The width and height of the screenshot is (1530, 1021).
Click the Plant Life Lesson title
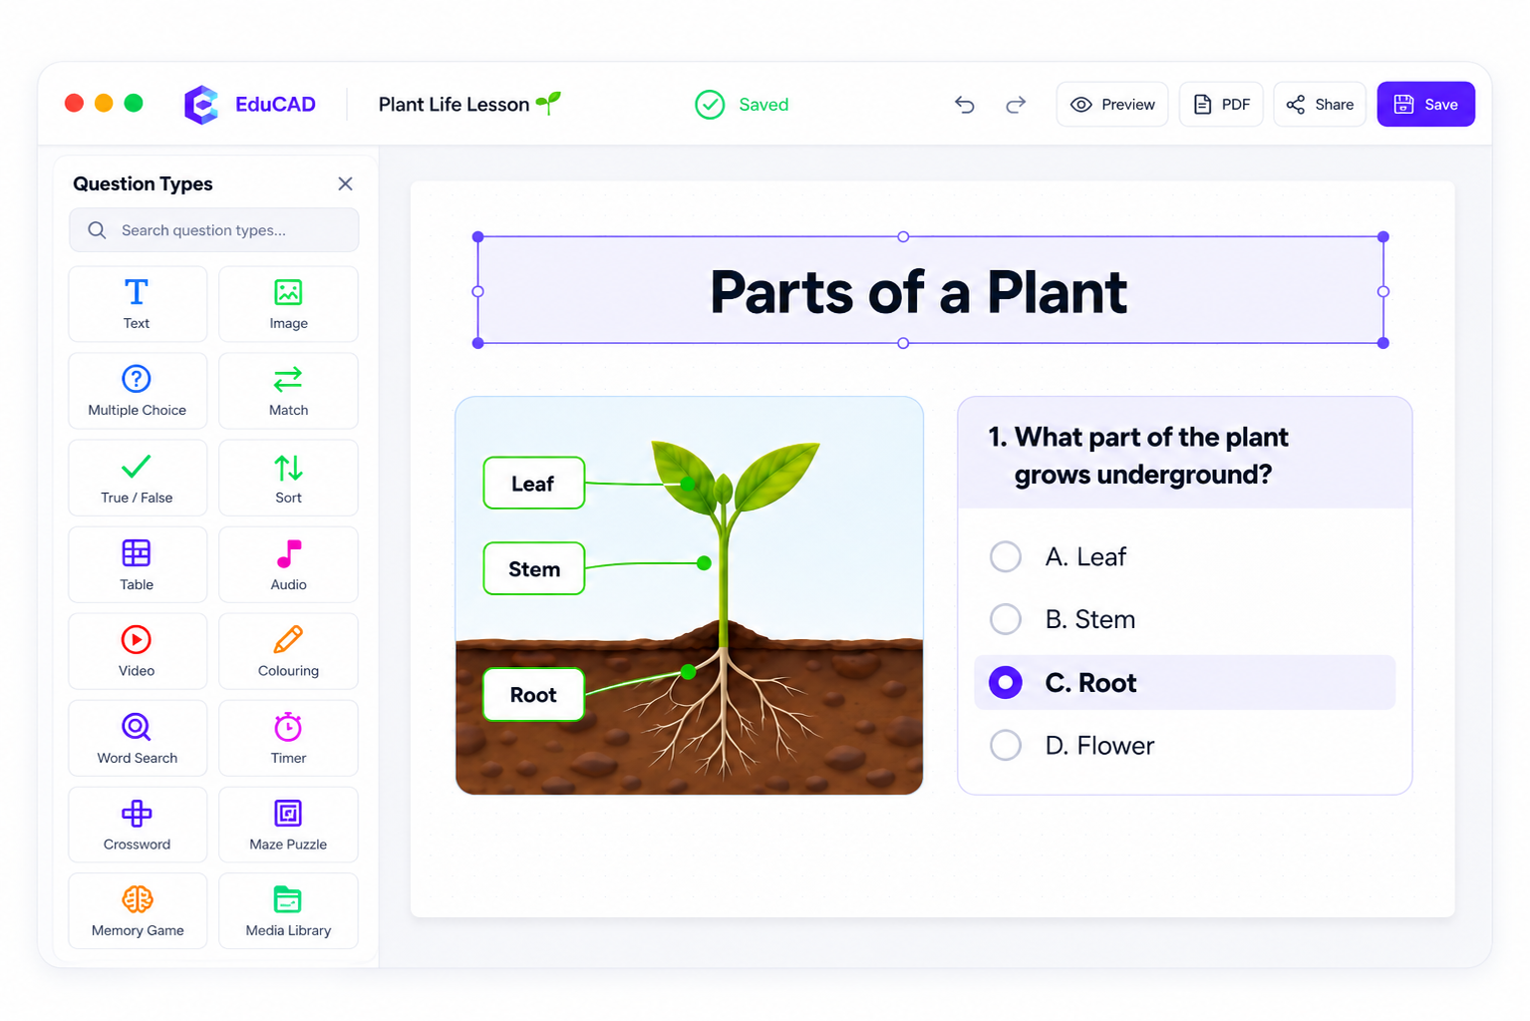[x=454, y=105]
